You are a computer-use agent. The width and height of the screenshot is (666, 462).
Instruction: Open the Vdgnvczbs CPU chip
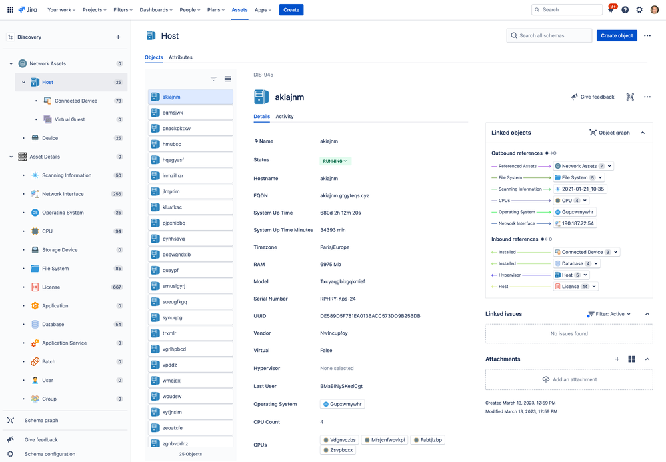[339, 440]
